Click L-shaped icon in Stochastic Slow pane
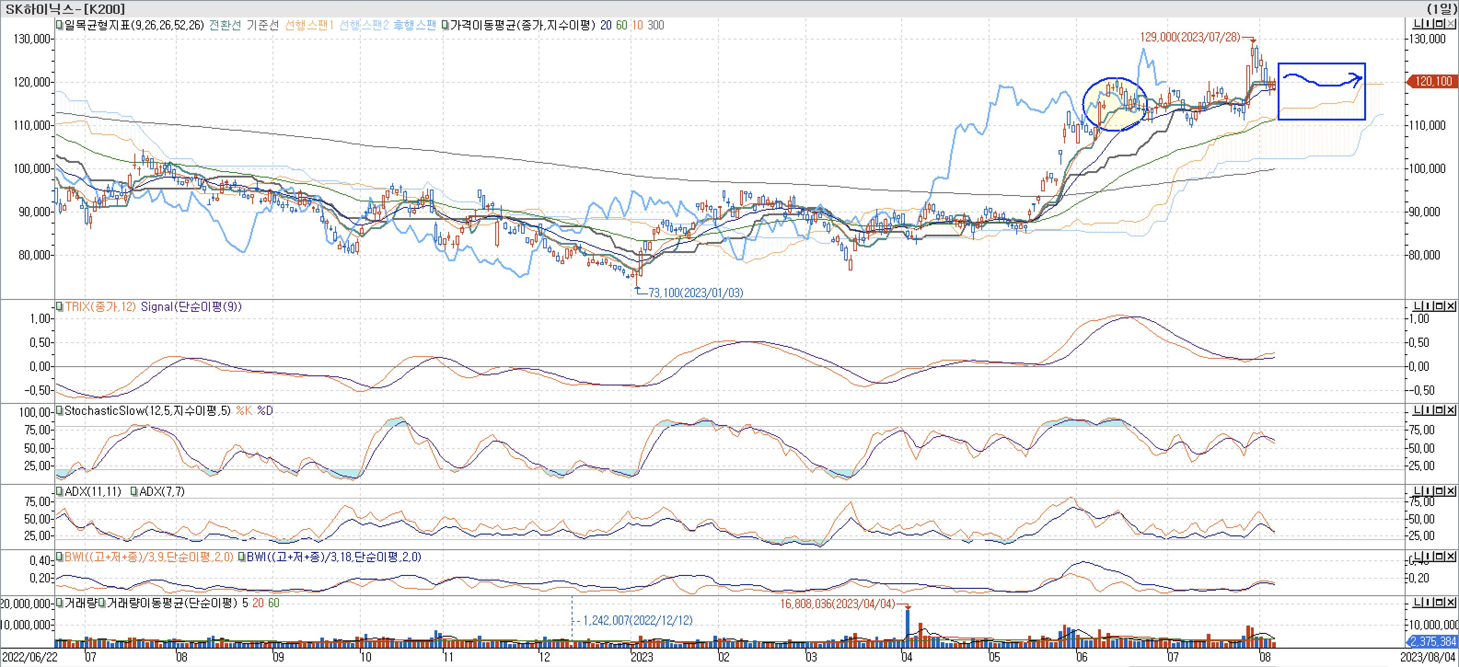 (1418, 409)
